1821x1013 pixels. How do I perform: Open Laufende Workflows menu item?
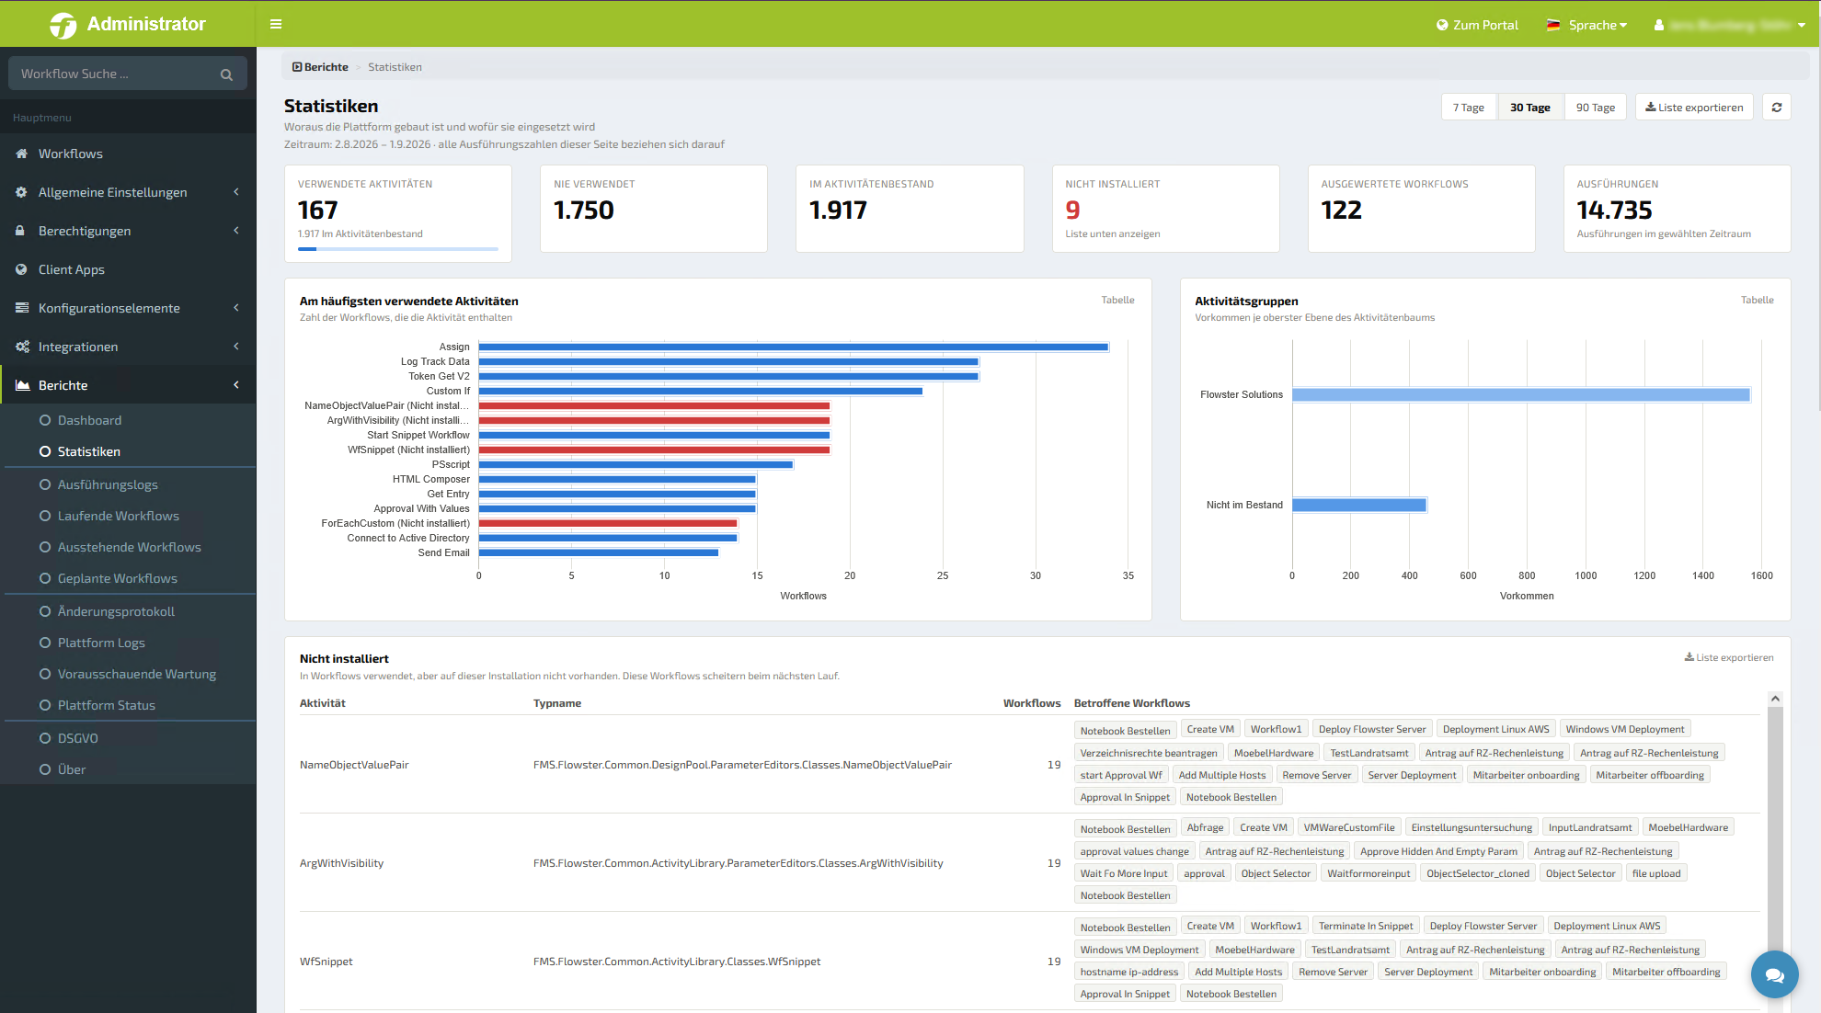coord(118,516)
